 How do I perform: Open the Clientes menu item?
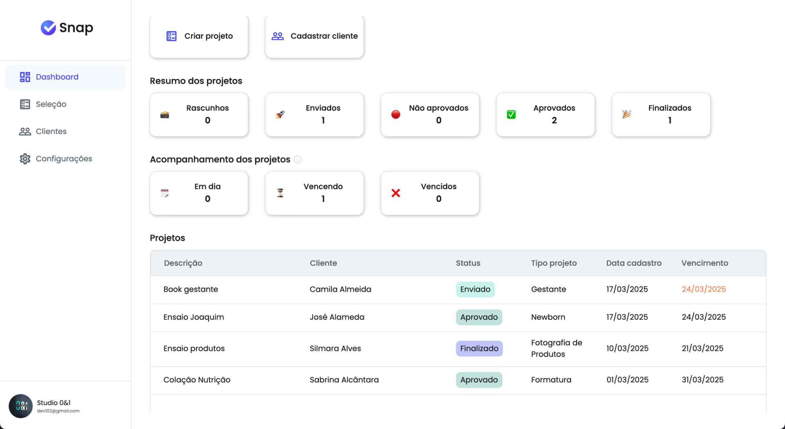coord(65,131)
